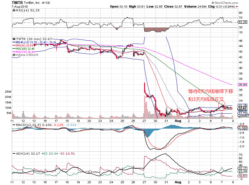This screenshot has height=185, width=249.
Task: Click the Aug label on ADX panel axis
Action: point(178,182)
